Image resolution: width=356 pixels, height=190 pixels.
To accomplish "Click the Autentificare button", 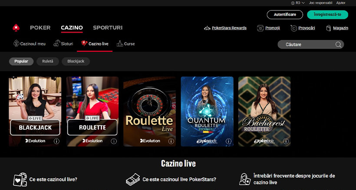I will point(285,14).
